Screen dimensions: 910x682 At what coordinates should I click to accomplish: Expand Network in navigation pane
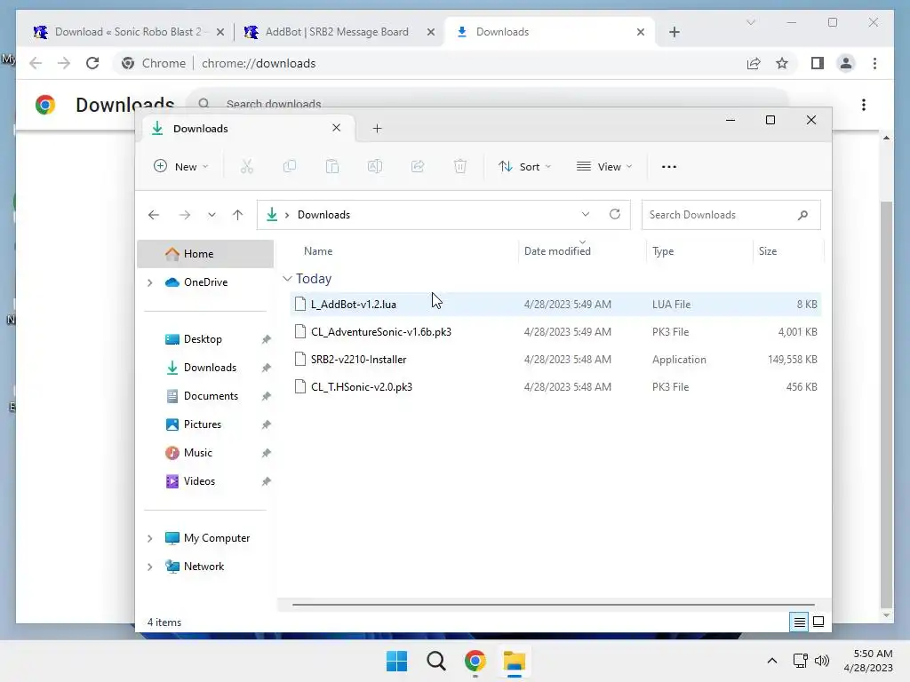pyautogui.click(x=149, y=567)
